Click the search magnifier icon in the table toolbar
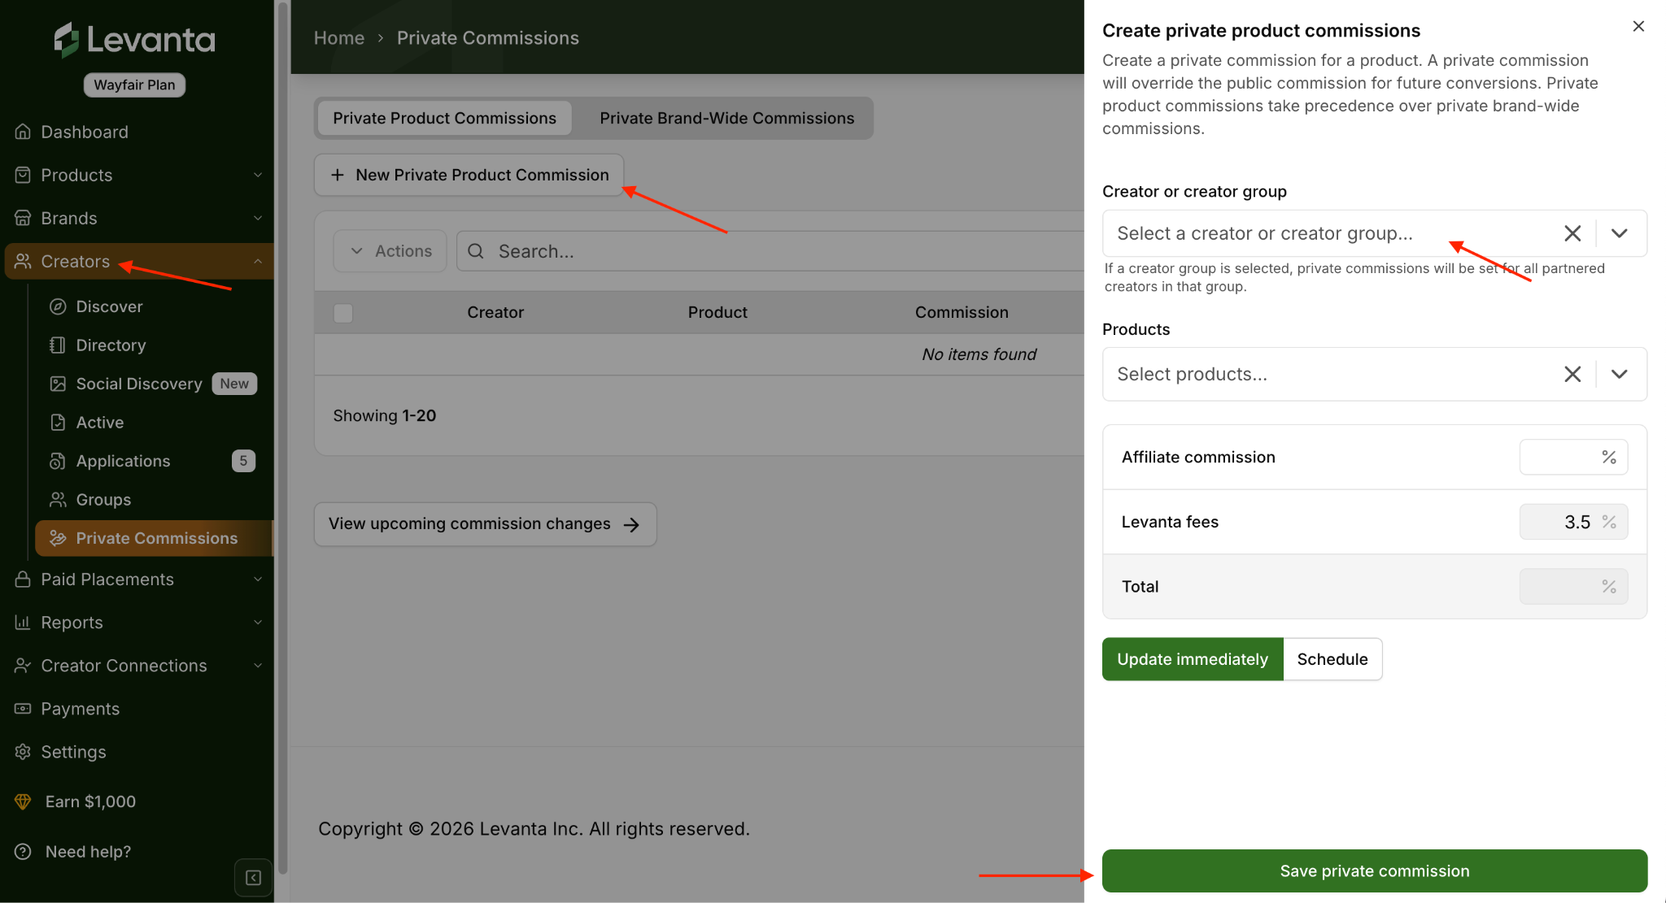This screenshot has height=903, width=1666. tap(476, 251)
